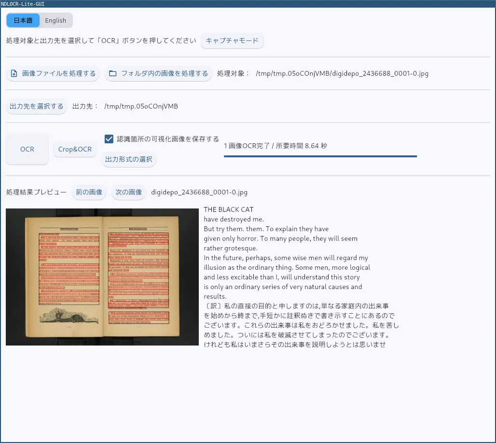
Task: Click the upload file icon for 画像ファイルを処理する
Action: (14, 74)
